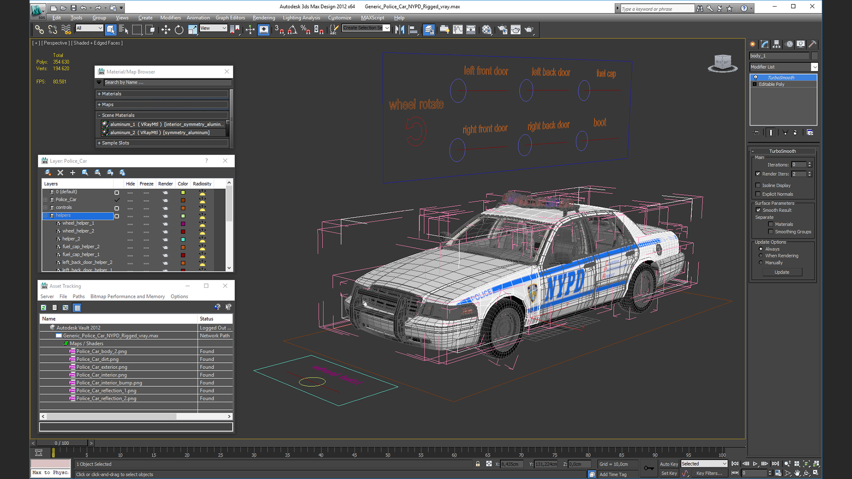Viewport: 852px width, 479px height.
Task: Click the Mirror tool icon
Action: click(x=400, y=30)
